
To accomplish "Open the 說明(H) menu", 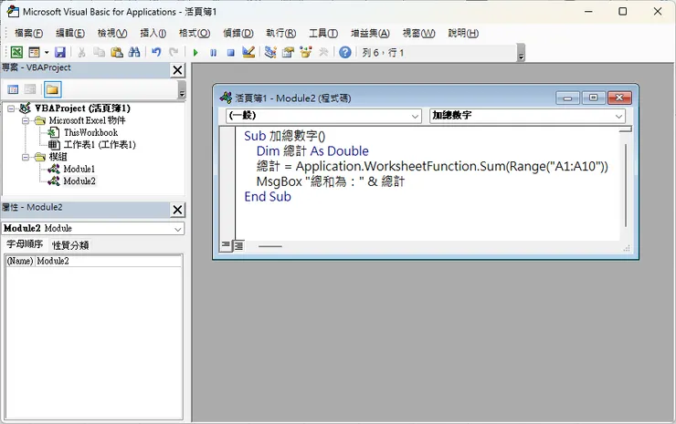I will click(463, 33).
